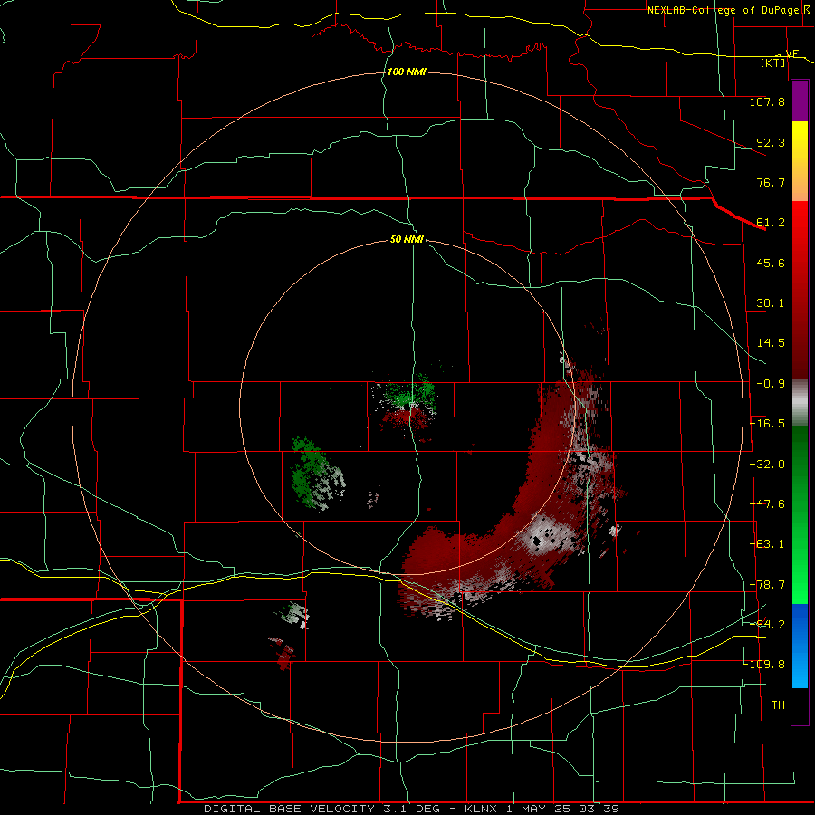
Task: Click the TH legend label
Action: (778, 705)
